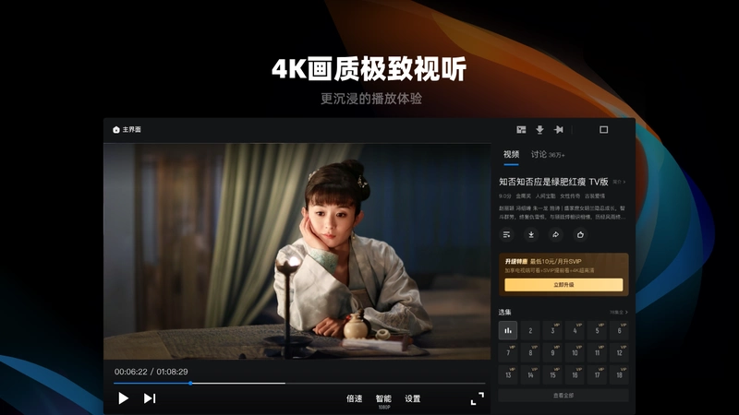Screen dimensions: 739x415
Task: Select episode 16
Action: coord(575,374)
